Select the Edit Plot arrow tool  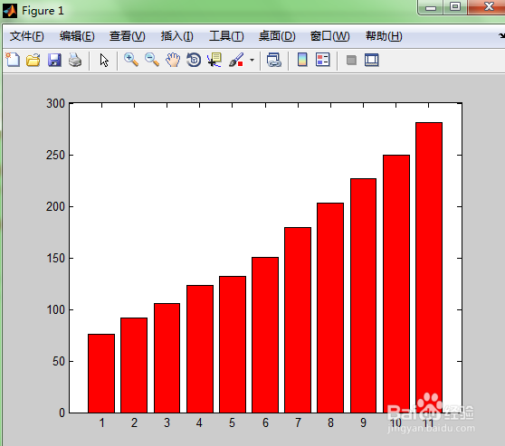pos(104,61)
